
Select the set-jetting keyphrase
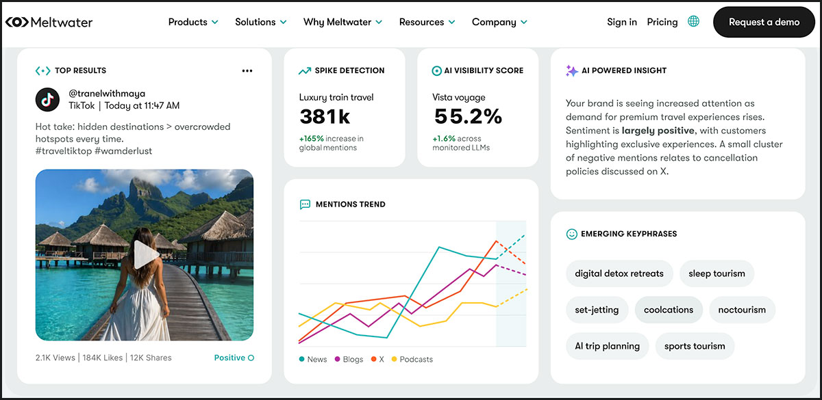pos(597,310)
